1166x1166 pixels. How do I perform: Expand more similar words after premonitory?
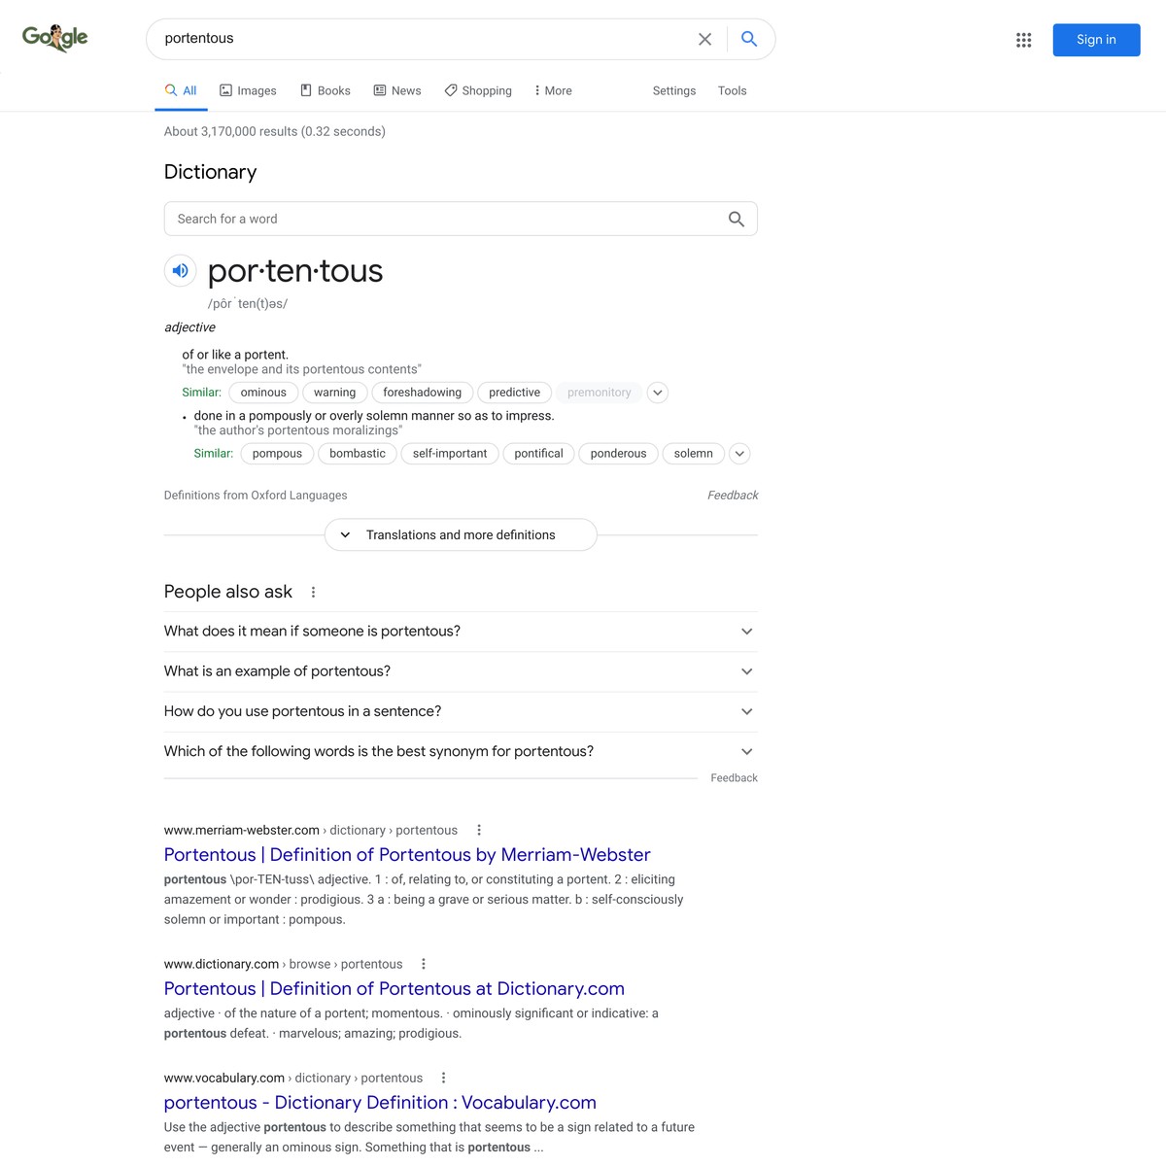[x=658, y=393]
